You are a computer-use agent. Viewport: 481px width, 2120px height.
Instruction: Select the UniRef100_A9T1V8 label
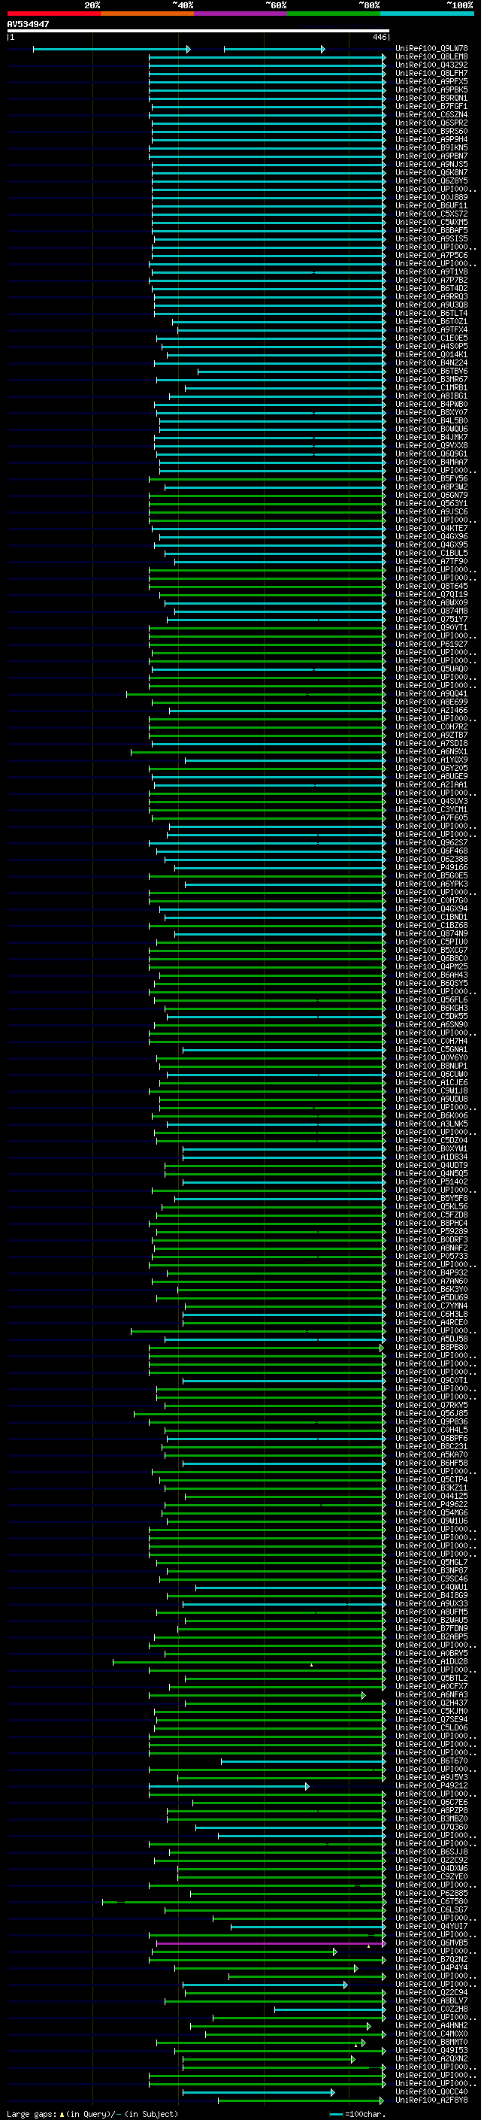[431, 272]
